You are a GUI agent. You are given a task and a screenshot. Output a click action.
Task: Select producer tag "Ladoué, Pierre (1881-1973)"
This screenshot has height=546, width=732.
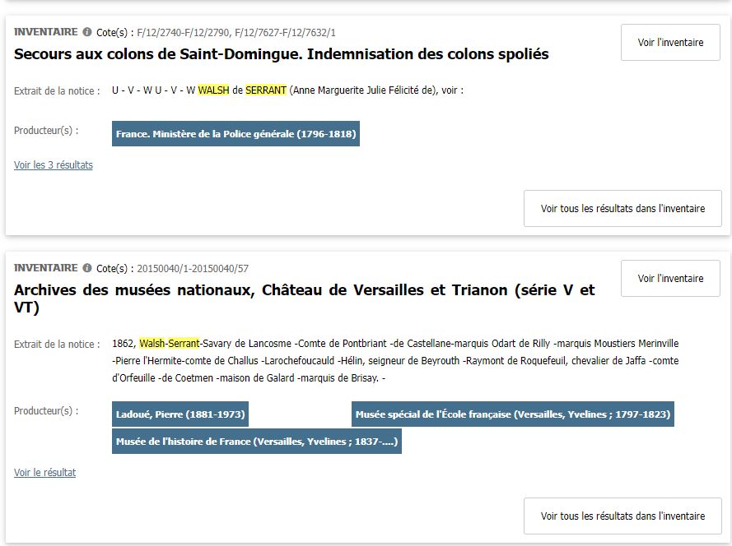pyautogui.click(x=180, y=414)
